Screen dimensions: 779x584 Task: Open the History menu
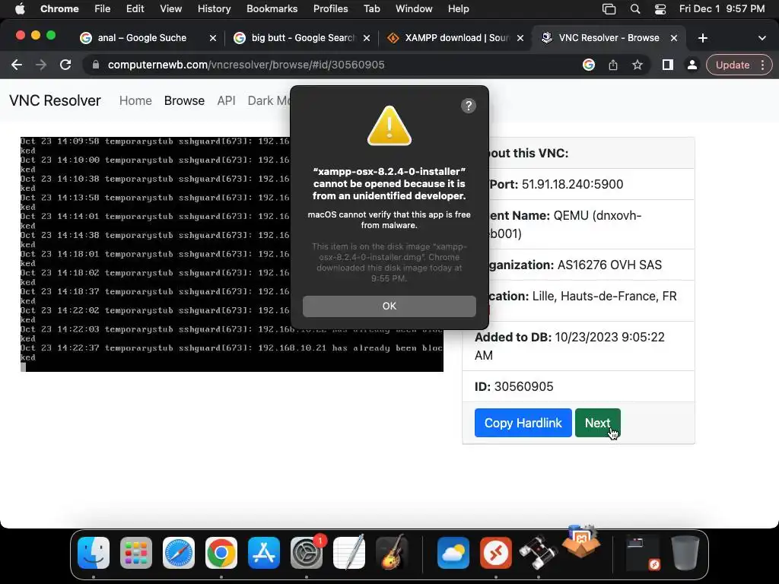pyautogui.click(x=214, y=8)
